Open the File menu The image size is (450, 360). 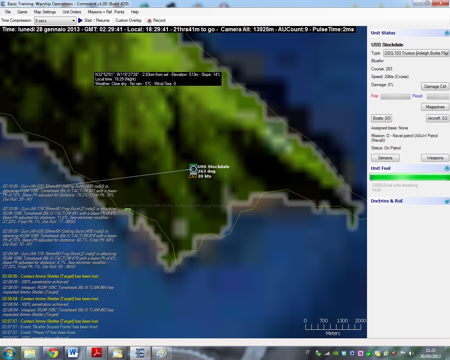(8, 12)
